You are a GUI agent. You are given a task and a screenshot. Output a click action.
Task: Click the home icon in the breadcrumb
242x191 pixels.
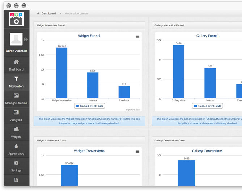click(x=38, y=14)
